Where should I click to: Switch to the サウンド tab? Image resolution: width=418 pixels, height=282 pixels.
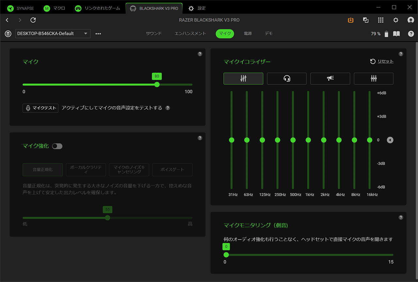(x=154, y=34)
